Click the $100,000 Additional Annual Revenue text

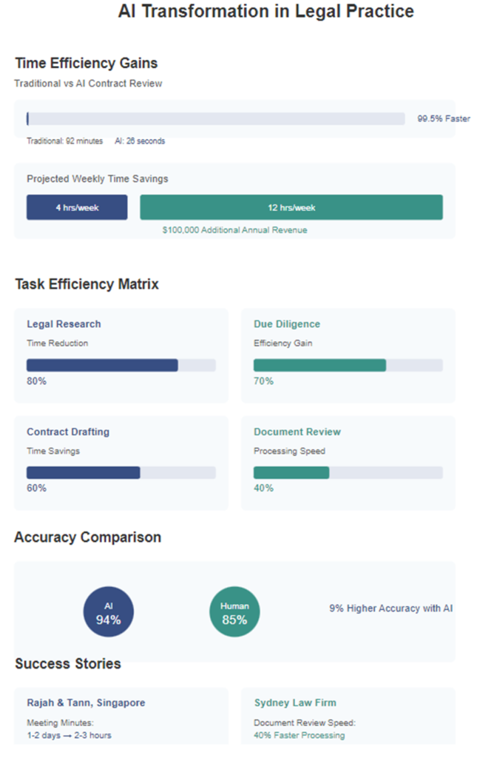(x=234, y=229)
